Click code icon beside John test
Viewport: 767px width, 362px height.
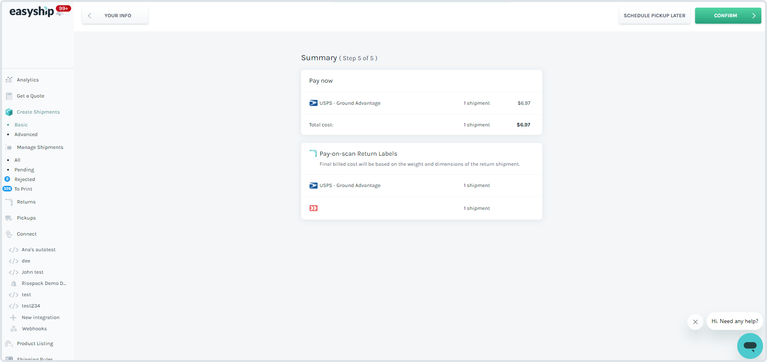(14, 272)
